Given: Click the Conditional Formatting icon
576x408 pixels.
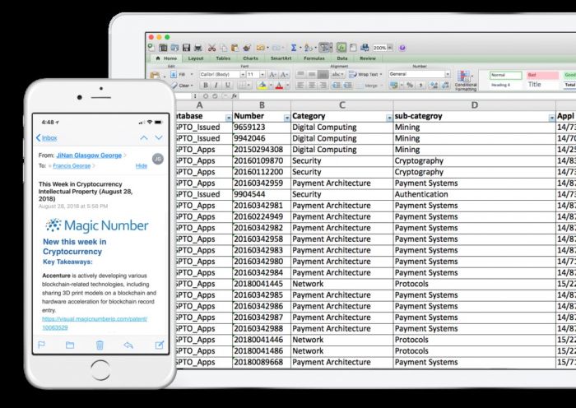Looking at the screenshot, I should [465, 75].
